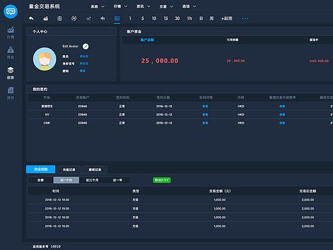Open the 资讯 dropdown in top menu
This screenshot has height=250, width=333.
[x=143, y=6]
